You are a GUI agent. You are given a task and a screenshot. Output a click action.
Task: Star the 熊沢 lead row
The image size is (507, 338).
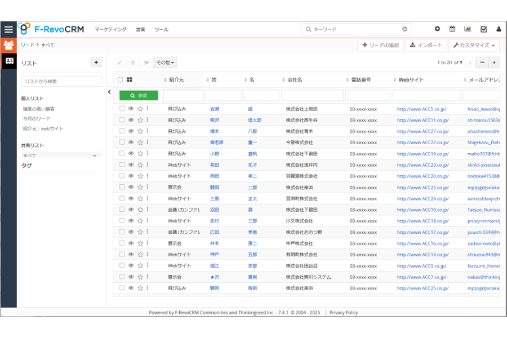point(140,120)
